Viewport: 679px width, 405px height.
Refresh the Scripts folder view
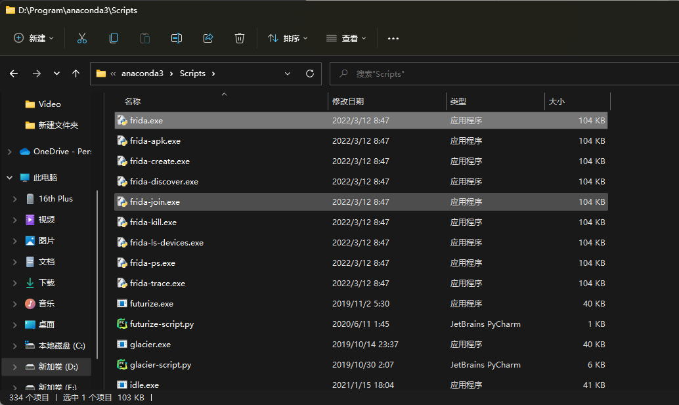pyautogui.click(x=309, y=74)
